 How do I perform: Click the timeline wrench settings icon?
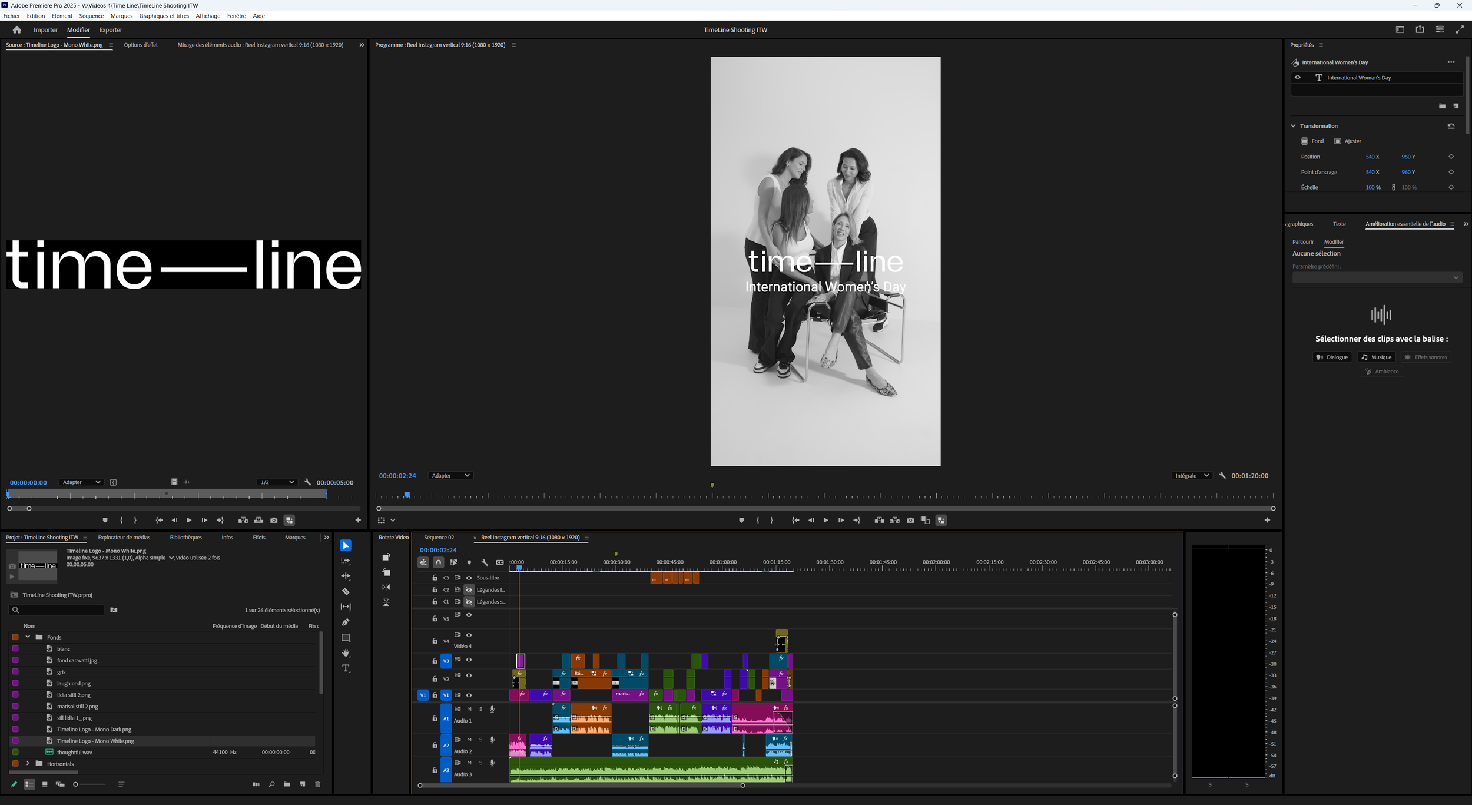[485, 562]
